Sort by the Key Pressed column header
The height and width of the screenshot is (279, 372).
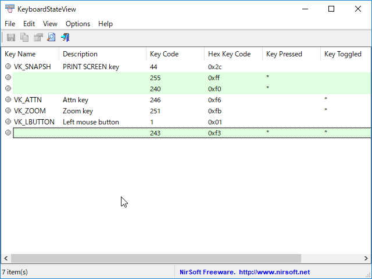pos(292,54)
